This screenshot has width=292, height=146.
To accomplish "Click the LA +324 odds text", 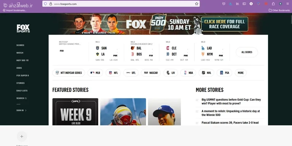I will (x=114, y=60).
